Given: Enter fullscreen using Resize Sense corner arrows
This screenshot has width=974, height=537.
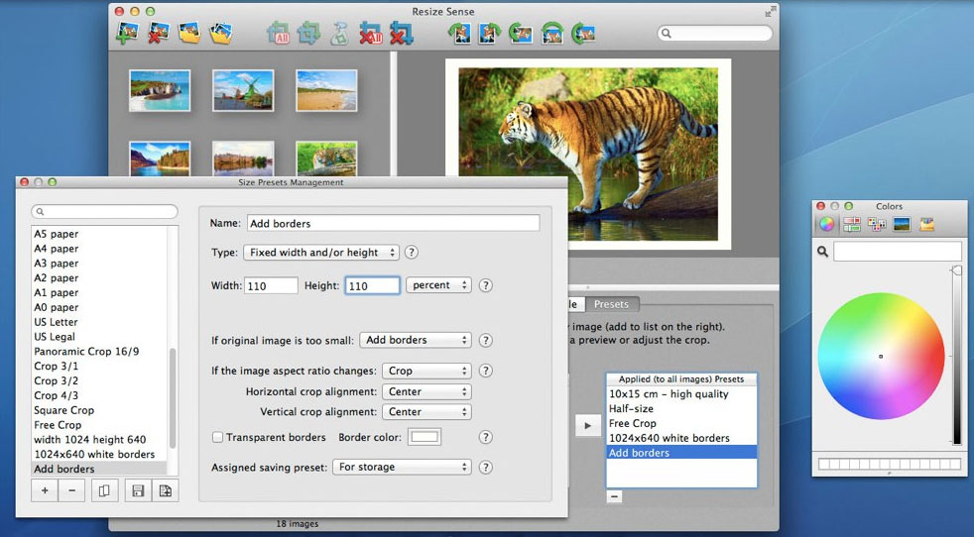Looking at the screenshot, I should 771,11.
